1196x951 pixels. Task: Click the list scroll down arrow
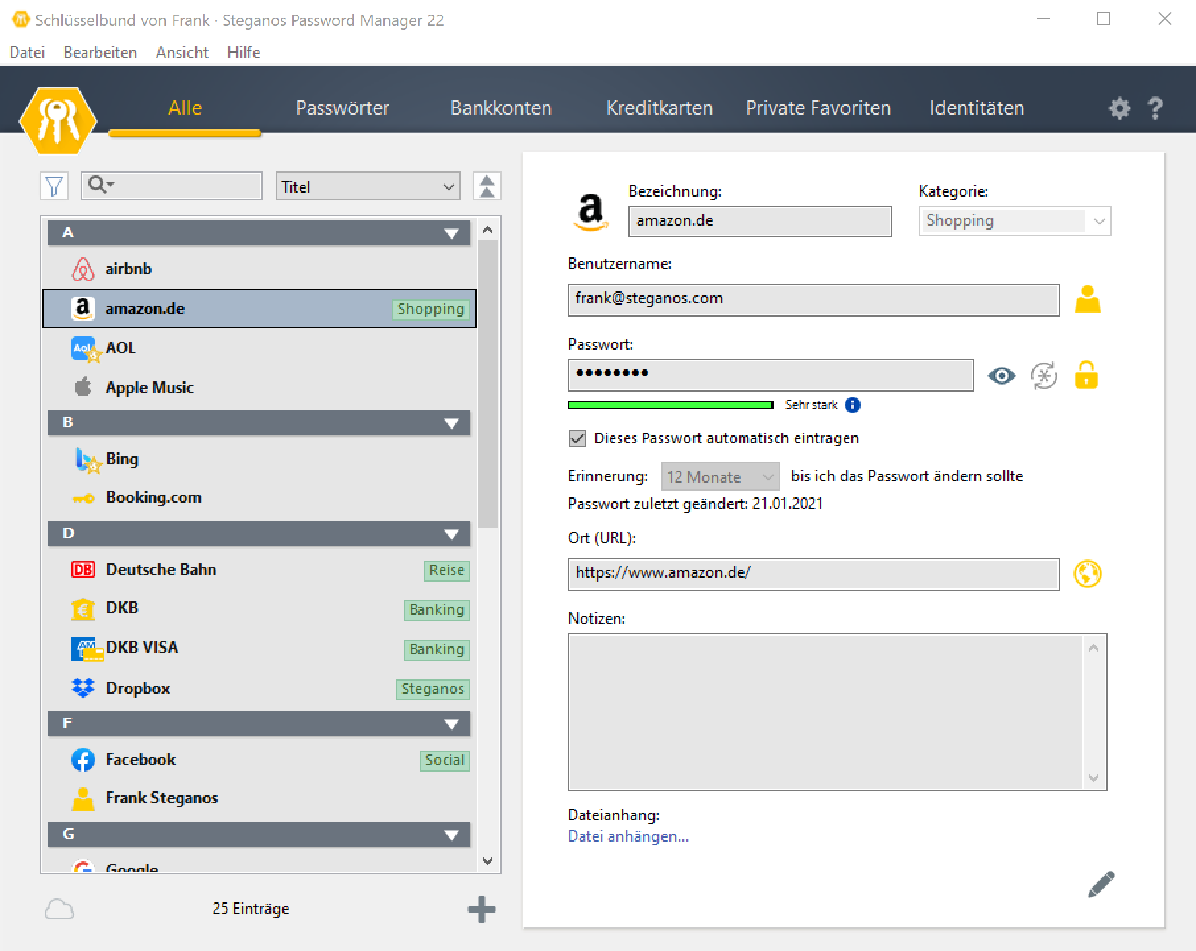pos(488,861)
